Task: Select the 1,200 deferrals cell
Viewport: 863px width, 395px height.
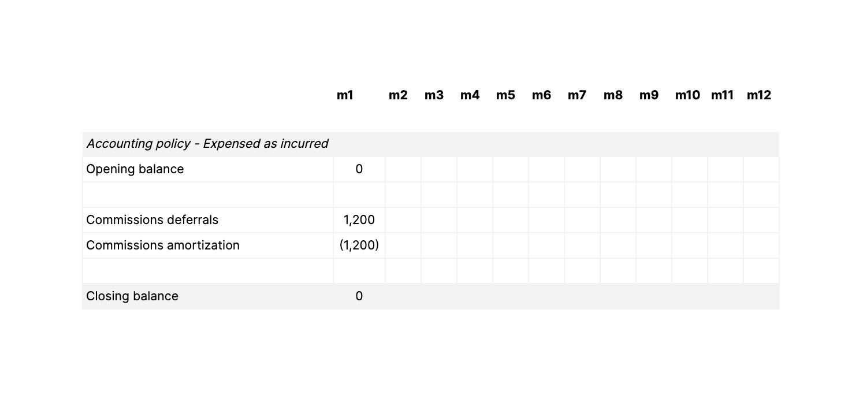Action: [x=359, y=220]
